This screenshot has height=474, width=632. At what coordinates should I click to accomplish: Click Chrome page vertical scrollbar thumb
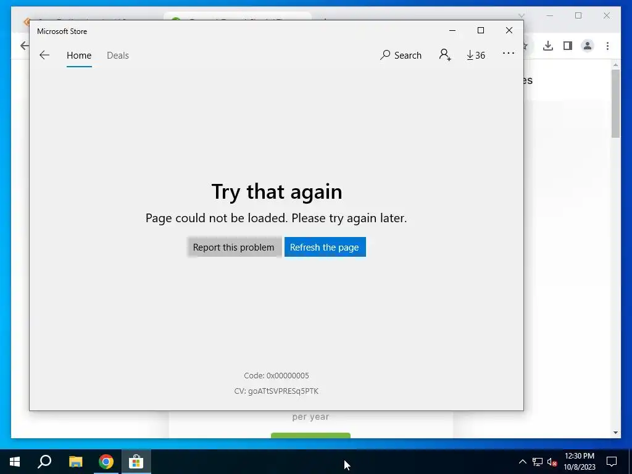pyautogui.click(x=615, y=104)
